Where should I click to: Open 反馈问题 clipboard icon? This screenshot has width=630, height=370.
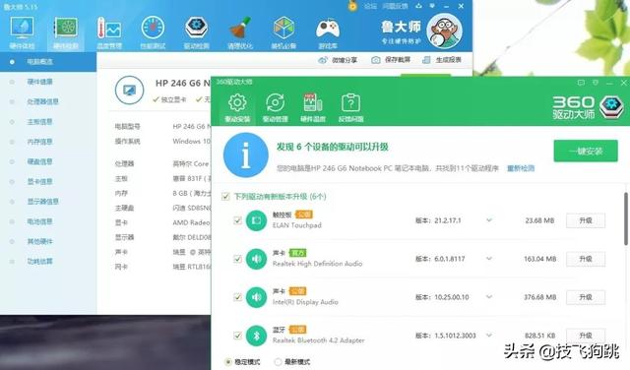350,103
